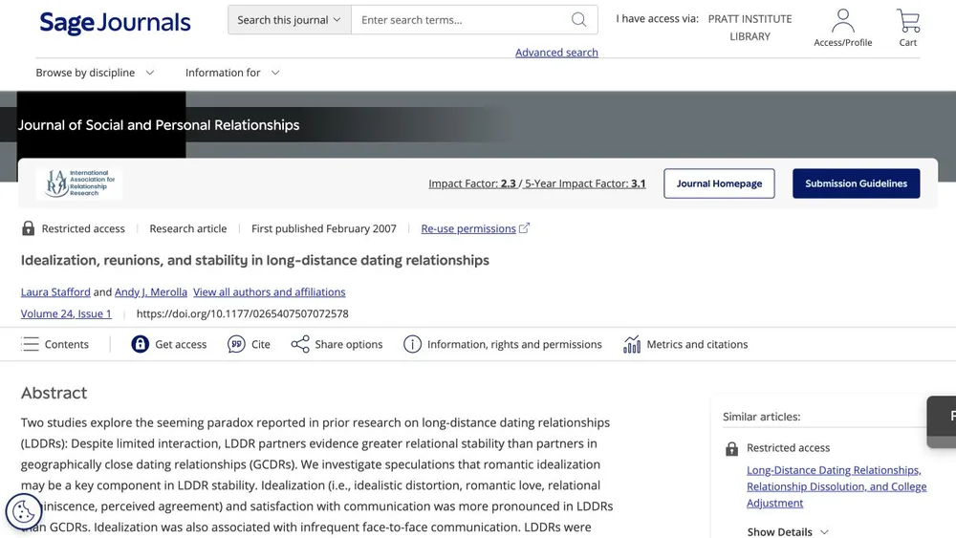Open the Impact Factor 2.3 link
Viewport: 956px width, 538px height.
click(472, 183)
